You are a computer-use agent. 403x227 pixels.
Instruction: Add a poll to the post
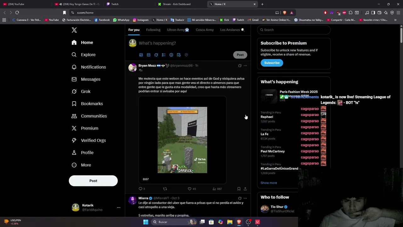[x=164, y=55]
